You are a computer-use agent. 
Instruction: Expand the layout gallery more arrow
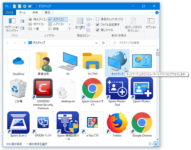pyautogui.click(x=69, y=29)
